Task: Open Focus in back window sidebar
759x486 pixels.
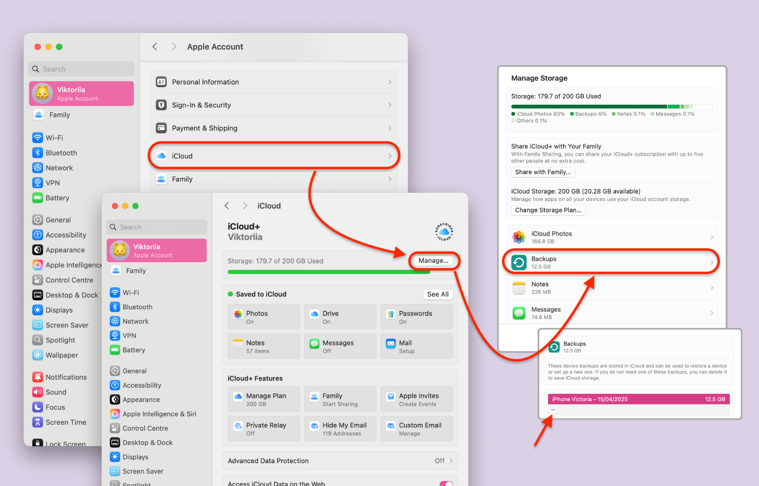Action: [x=49, y=407]
